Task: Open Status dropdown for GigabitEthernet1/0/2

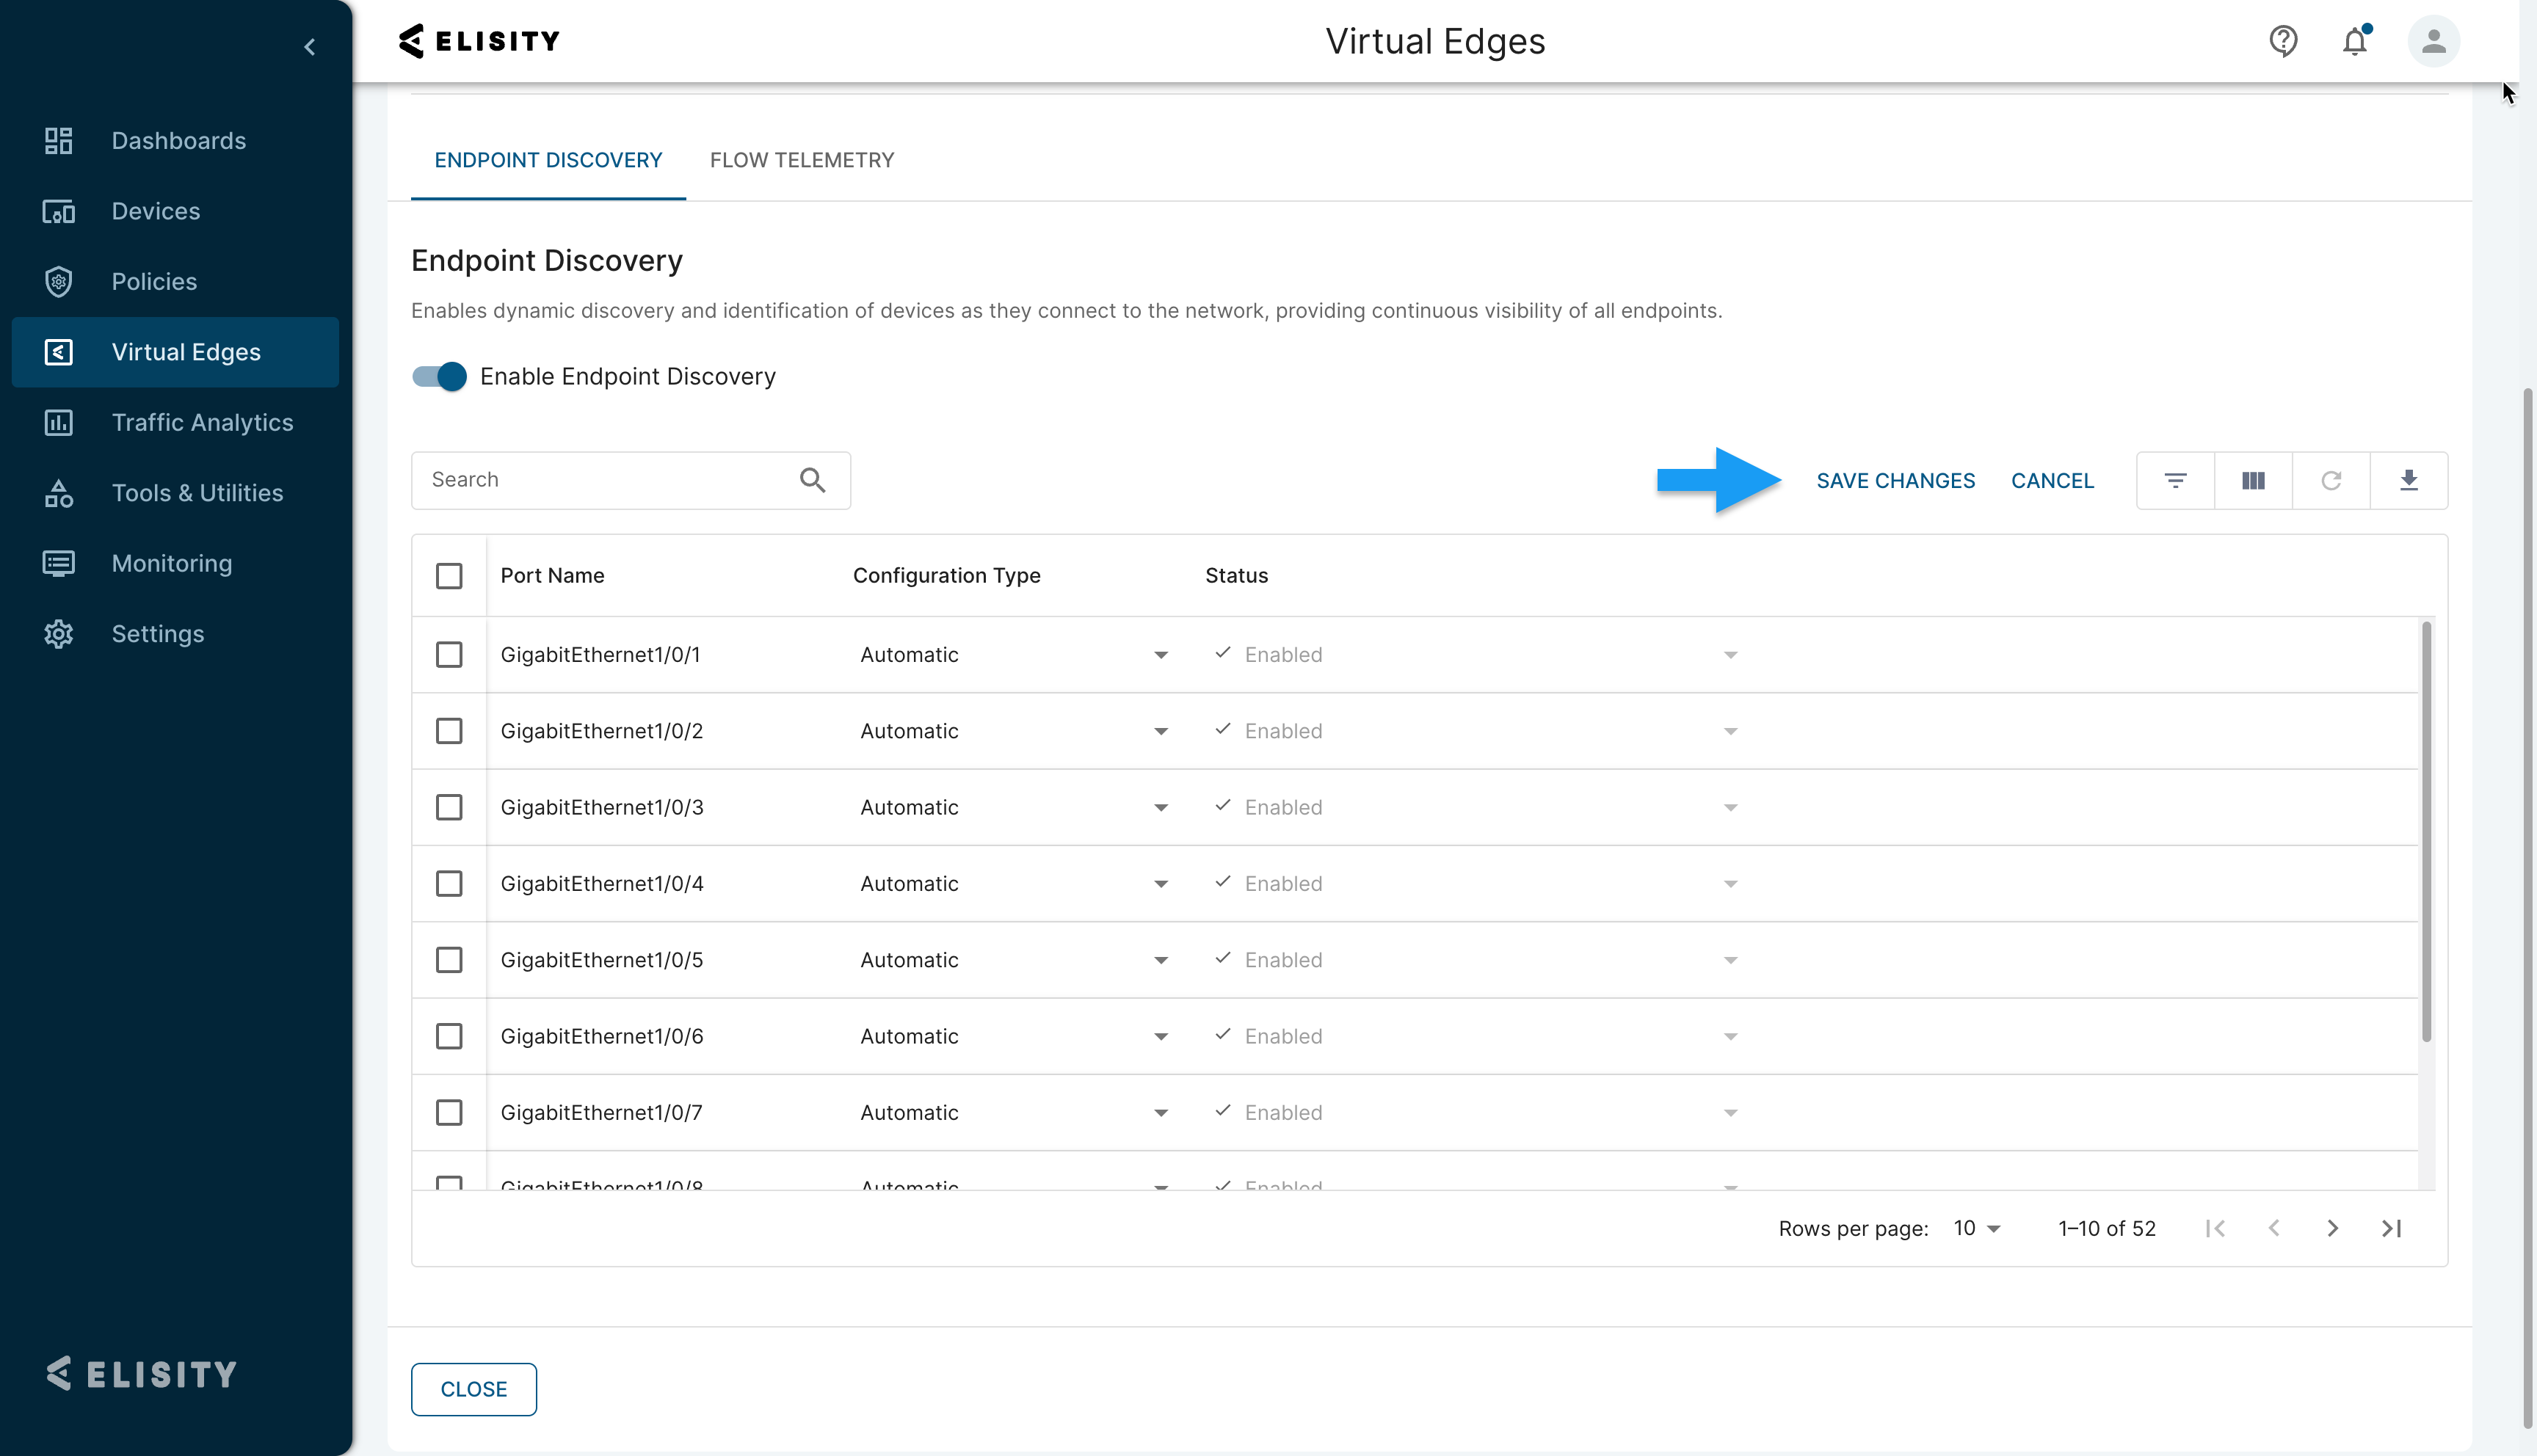Action: pos(1730,731)
